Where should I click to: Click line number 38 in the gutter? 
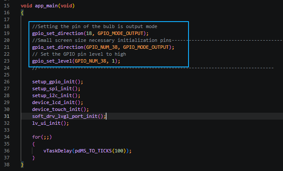tap(6, 165)
